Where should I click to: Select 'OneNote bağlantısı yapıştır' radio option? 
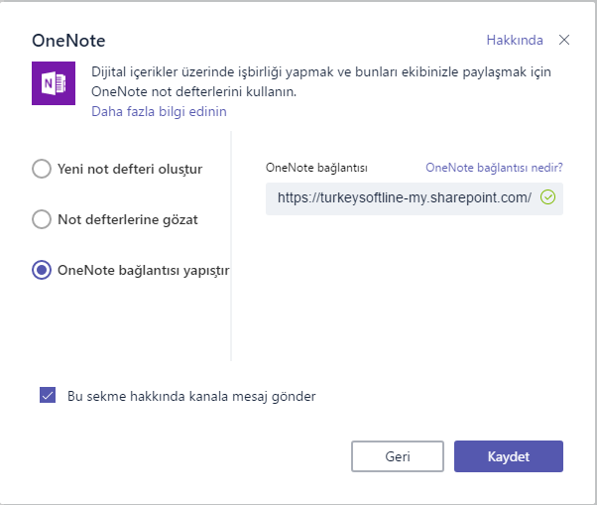pyautogui.click(x=42, y=270)
